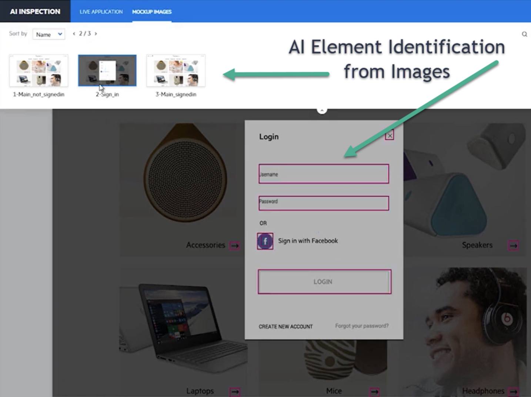
Task: Click the Create New Account link
Action: click(285, 326)
